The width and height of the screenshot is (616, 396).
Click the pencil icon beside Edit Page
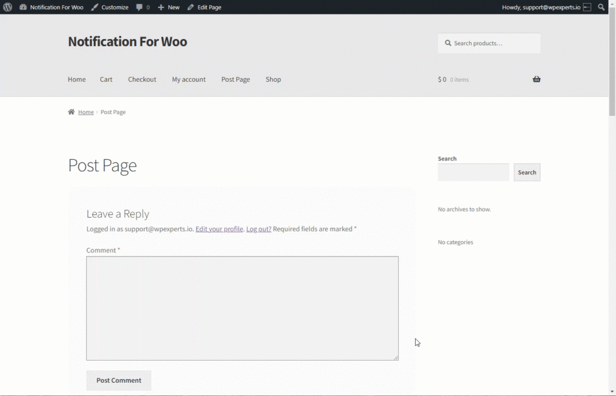[x=191, y=7]
